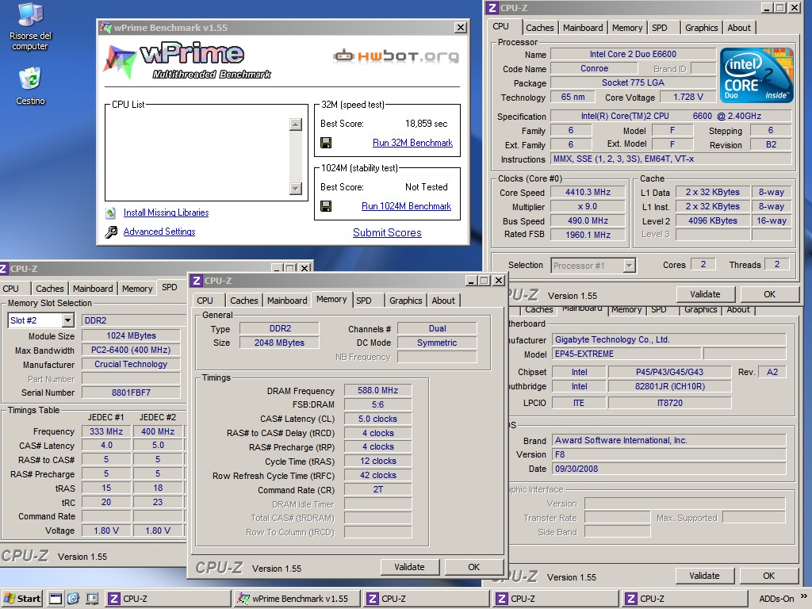Screen dimensions: 812x609
Task: Click the Z title icon of the CPU-Z CPU window
Action: click(x=492, y=8)
